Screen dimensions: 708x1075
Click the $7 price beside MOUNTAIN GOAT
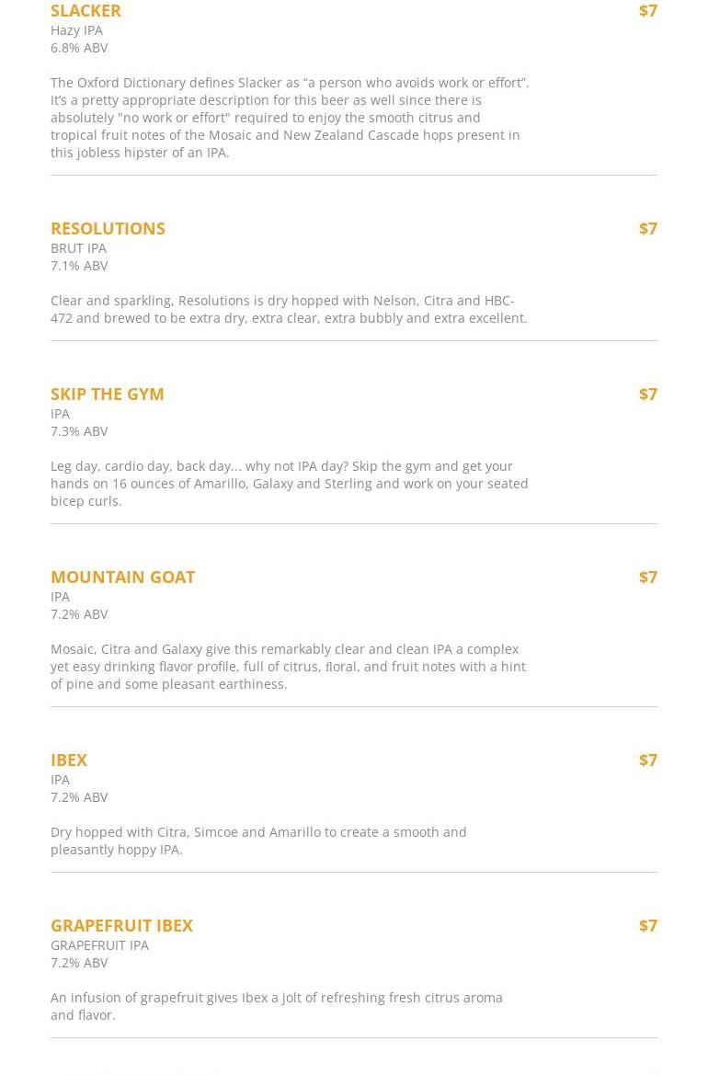647,577
